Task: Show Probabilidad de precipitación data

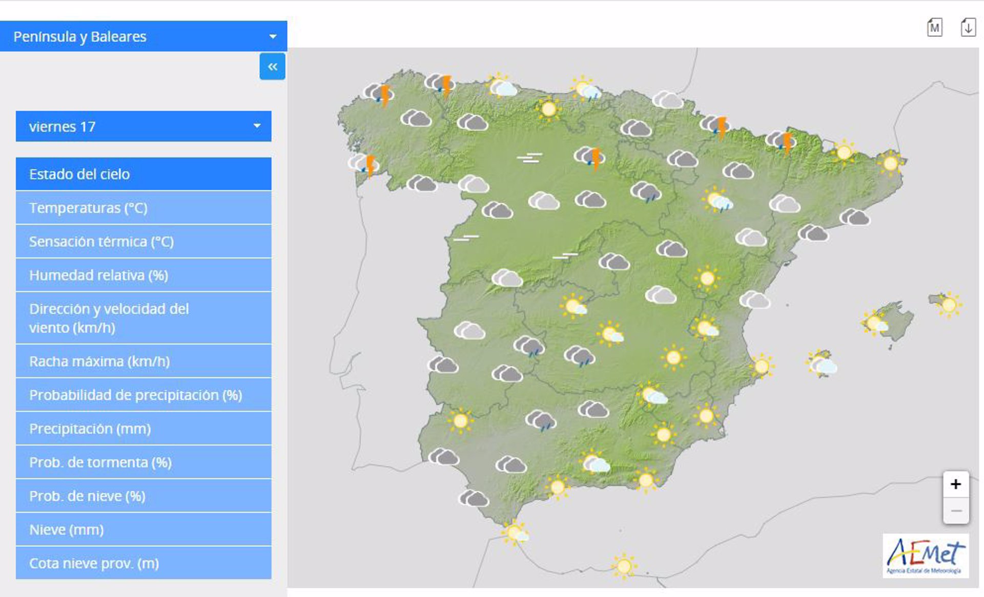Action: (143, 395)
